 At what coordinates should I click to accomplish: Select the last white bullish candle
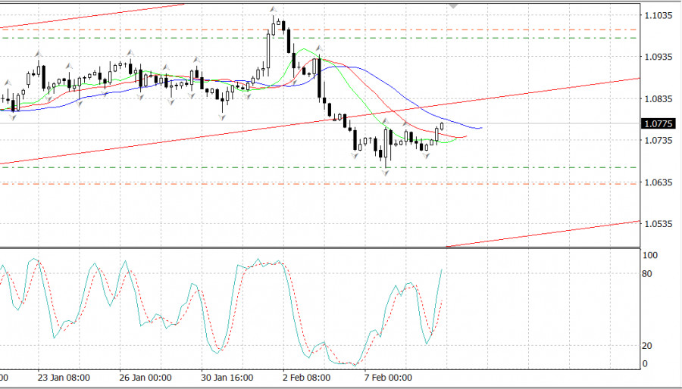tap(441, 126)
